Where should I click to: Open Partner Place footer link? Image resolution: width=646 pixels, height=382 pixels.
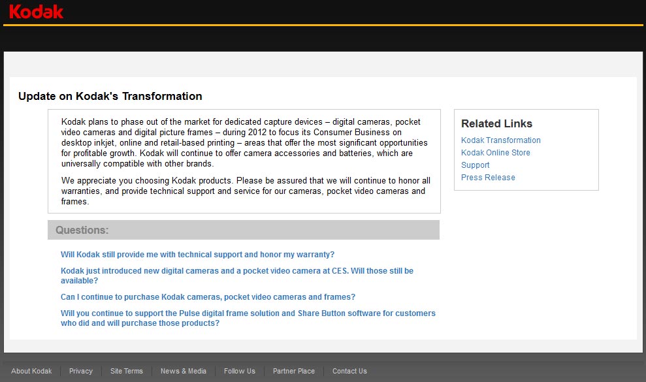coord(294,371)
